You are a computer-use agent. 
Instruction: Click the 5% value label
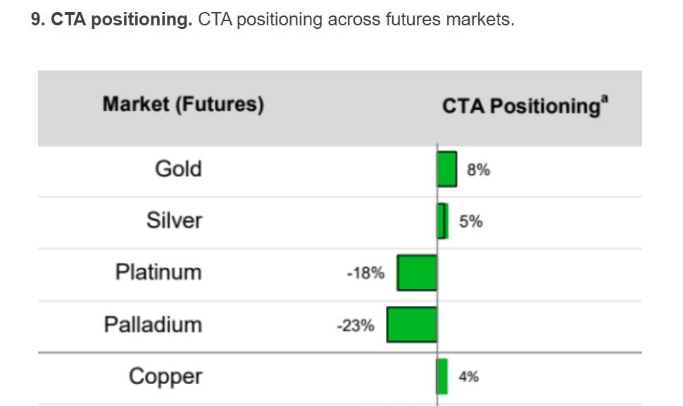click(x=471, y=222)
